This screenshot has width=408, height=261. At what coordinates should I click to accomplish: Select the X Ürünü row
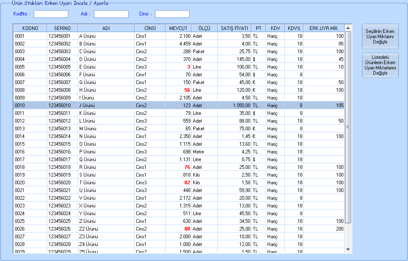coord(179,206)
